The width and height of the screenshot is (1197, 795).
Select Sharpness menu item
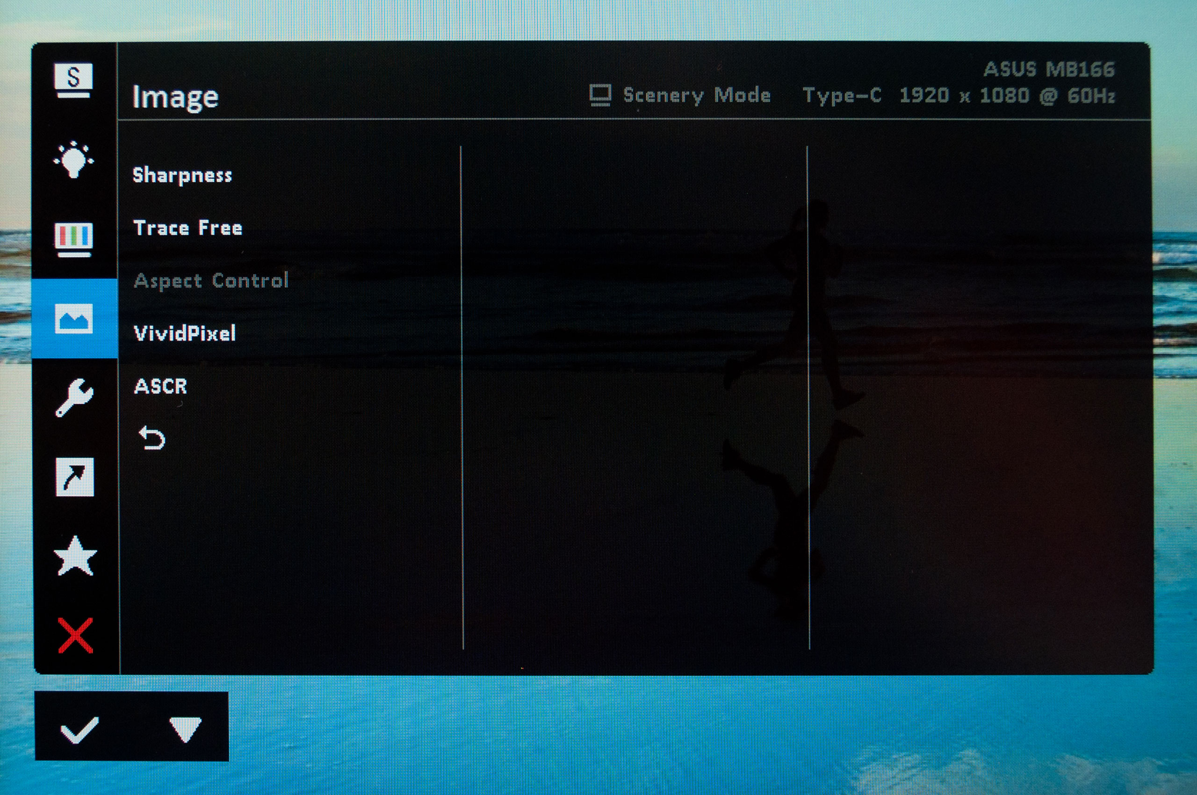tap(182, 175)
